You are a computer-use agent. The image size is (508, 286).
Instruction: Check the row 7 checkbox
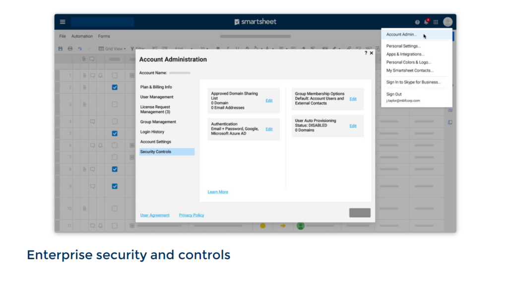click(115, 157)
